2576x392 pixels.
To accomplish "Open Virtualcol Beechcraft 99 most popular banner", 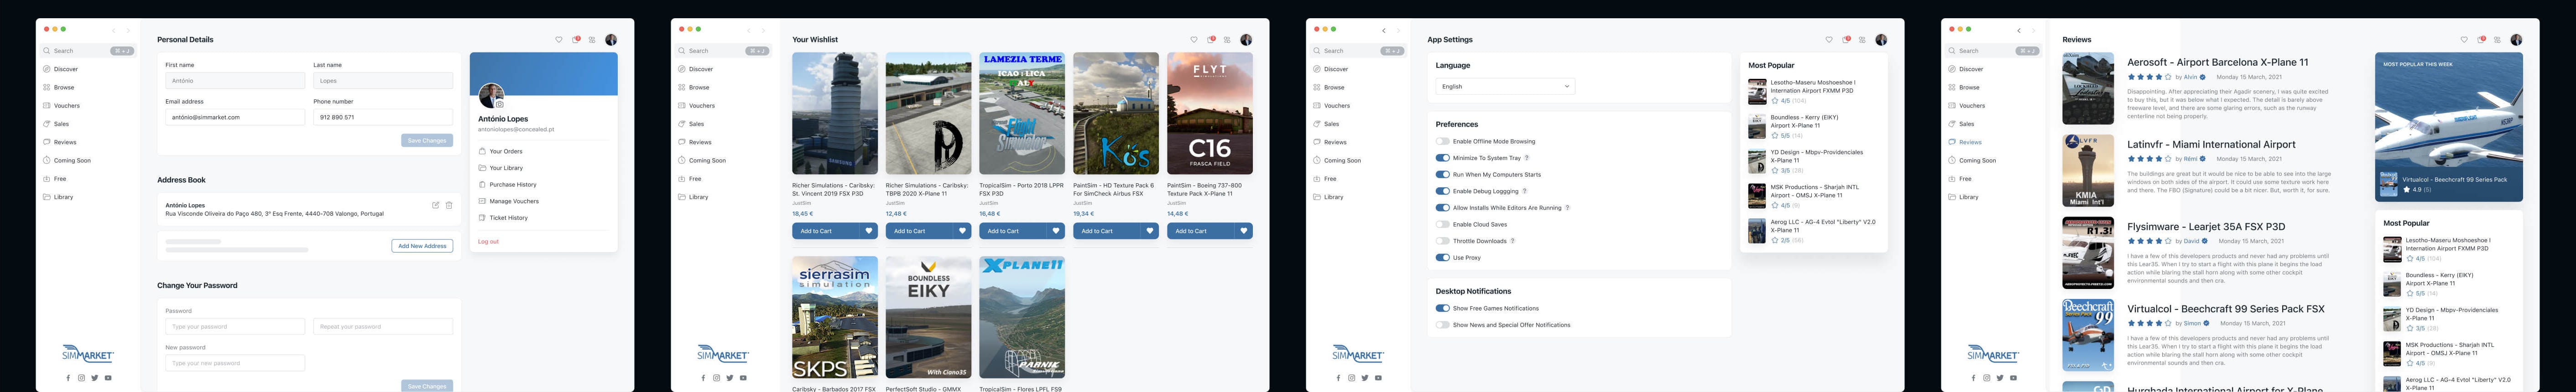I will [x=2449, y=127].
